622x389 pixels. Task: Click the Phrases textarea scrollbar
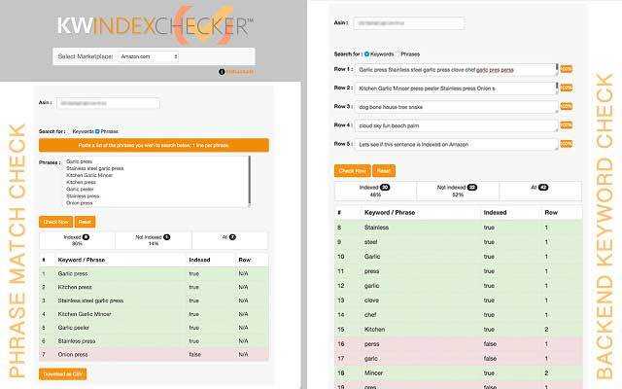250,181
